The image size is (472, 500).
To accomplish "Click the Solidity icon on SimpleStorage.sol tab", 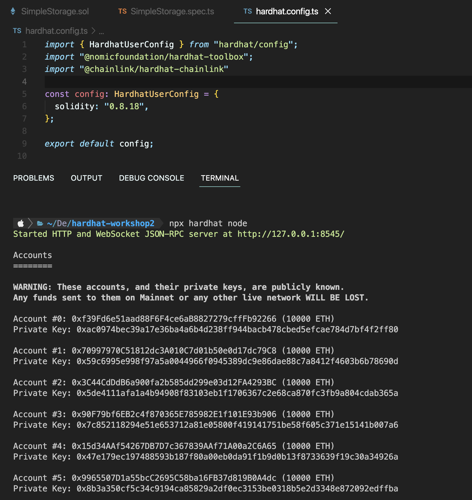I will coord(13,11).
